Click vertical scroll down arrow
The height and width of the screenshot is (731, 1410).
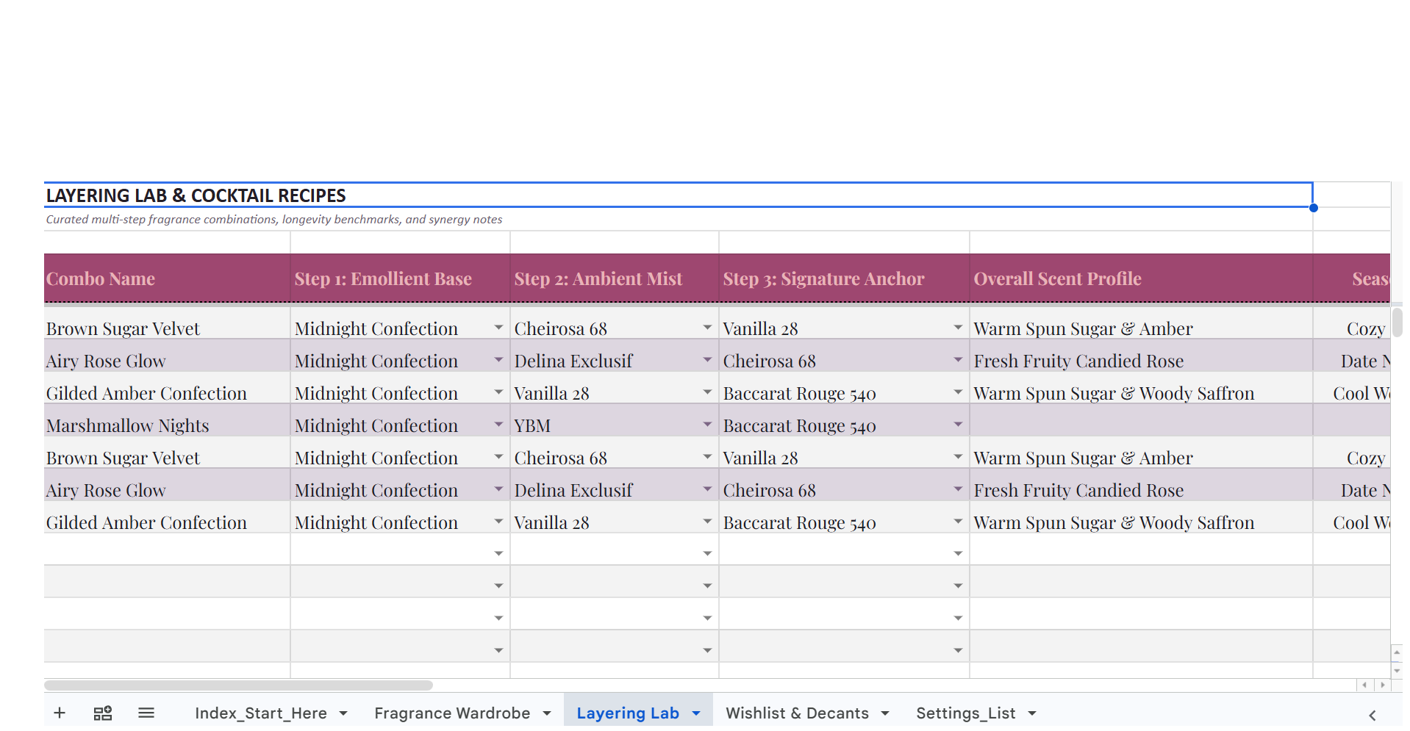coord(1397,670)
